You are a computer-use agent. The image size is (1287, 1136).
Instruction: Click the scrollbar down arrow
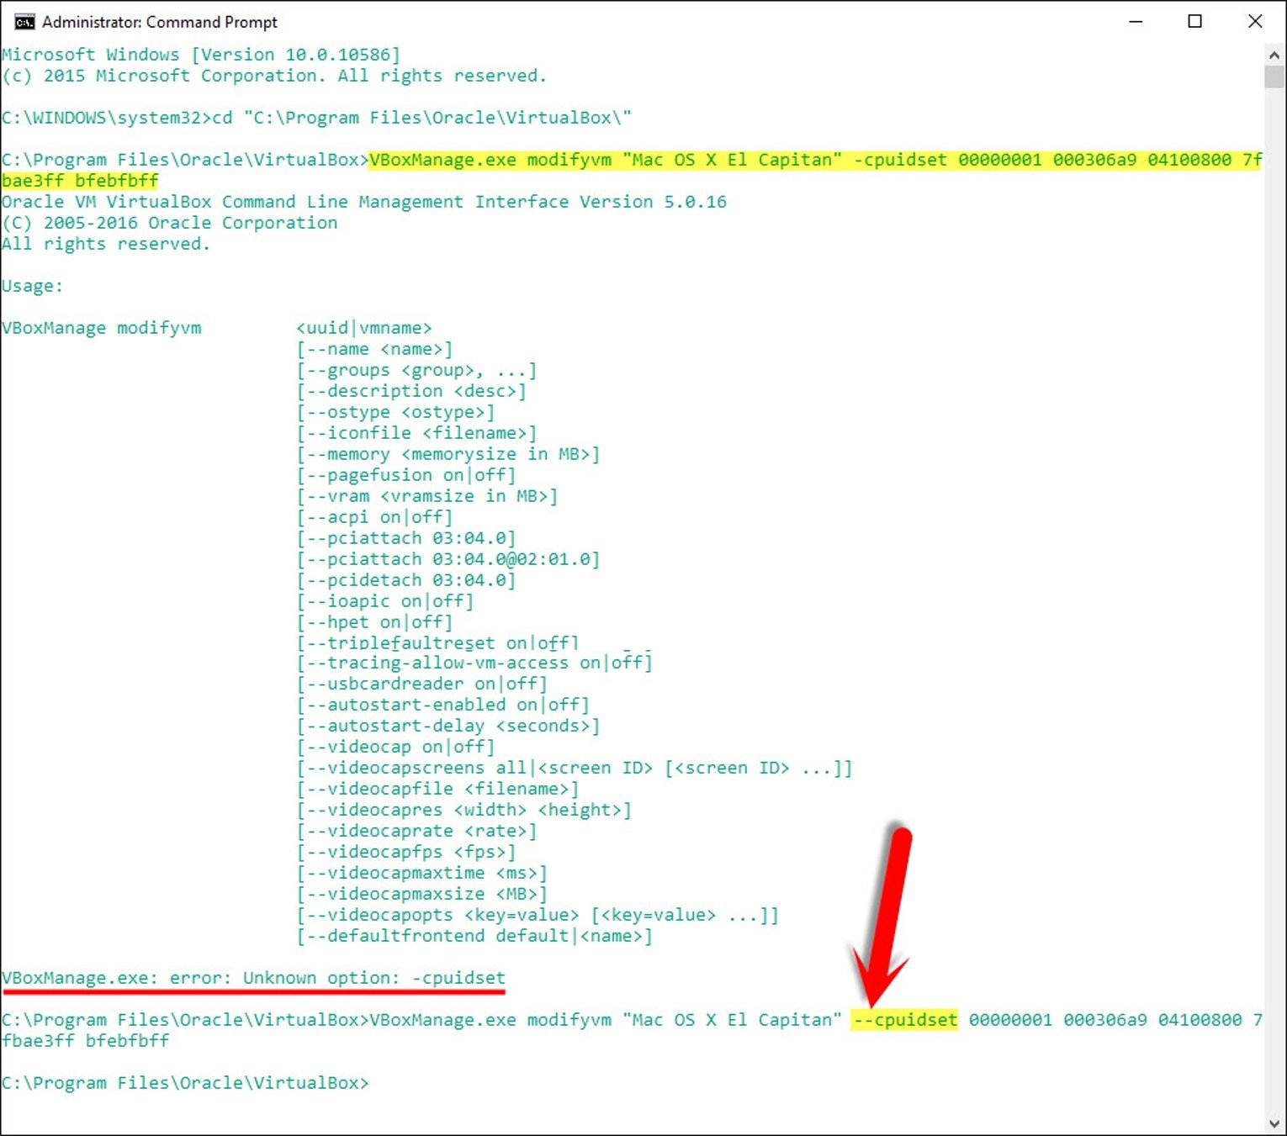pyautogui.click(x=1274, y=1123)
